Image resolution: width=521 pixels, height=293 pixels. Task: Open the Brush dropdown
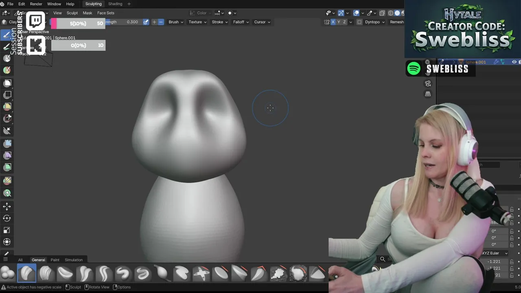pos(176,22)
